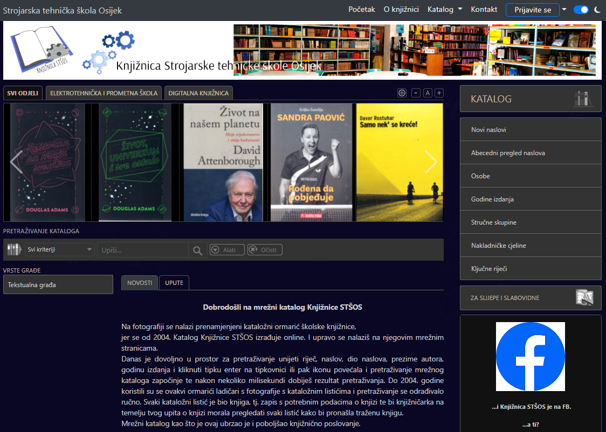Decrease font size with minus icon

[x=416, y=93]
